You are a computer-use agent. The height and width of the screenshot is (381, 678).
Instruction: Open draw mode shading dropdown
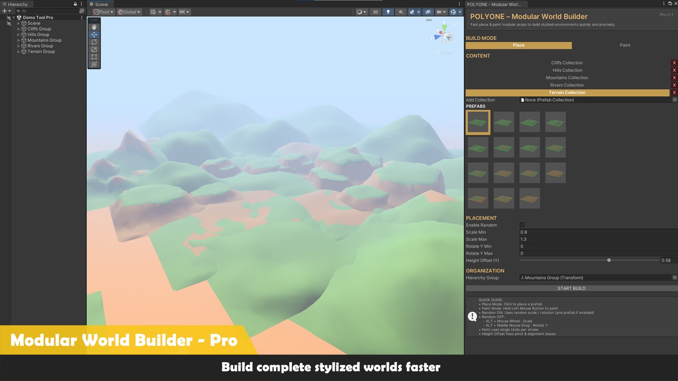click(362, 12)
